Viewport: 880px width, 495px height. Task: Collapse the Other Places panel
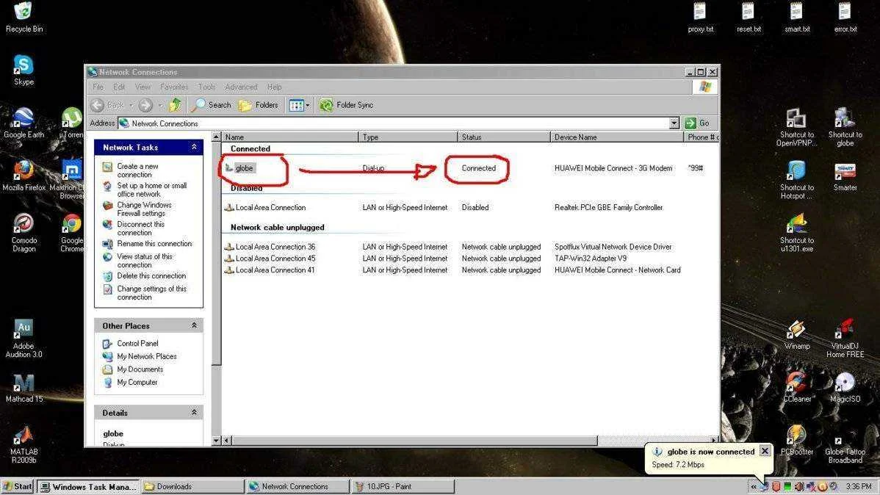(x=194, y=325)
